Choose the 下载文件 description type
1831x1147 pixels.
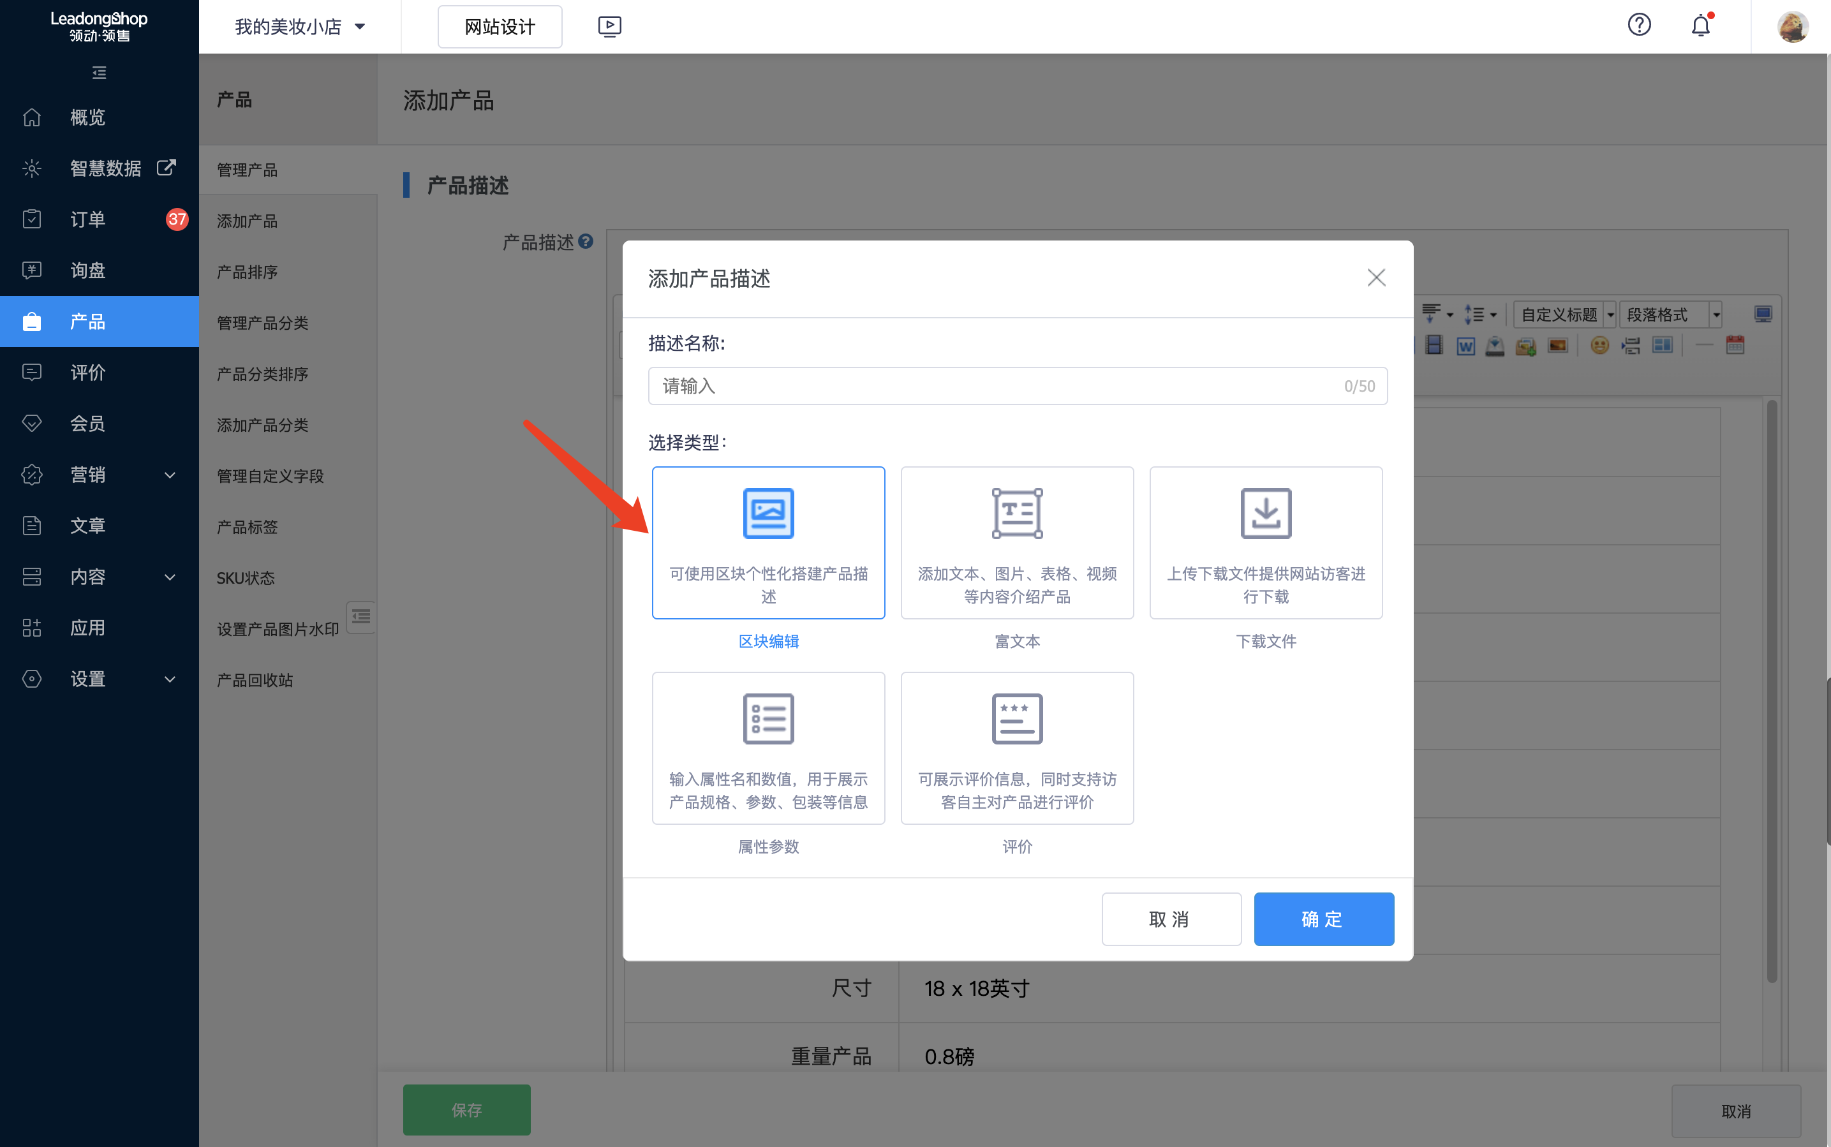(x=1265, y=542)
